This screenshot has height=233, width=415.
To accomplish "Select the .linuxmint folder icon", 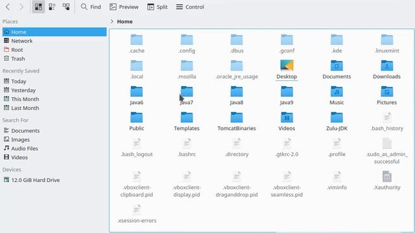I will (x=386, y=39).
